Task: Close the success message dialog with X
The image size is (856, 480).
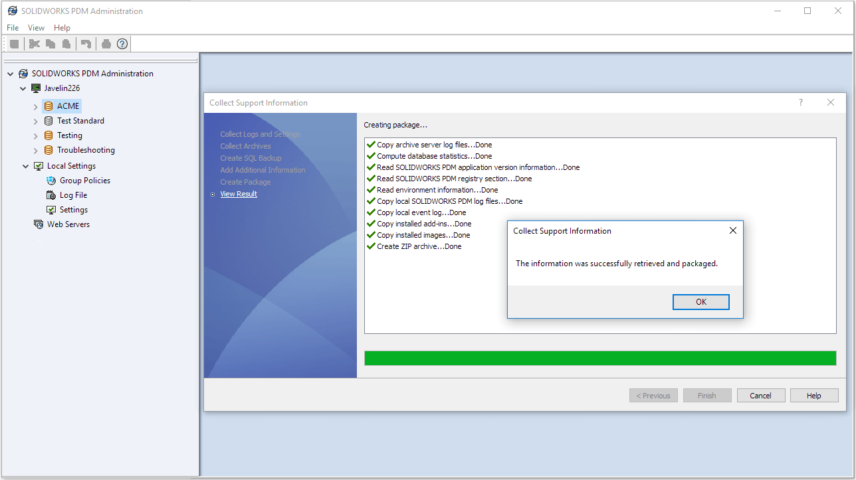Action: tap(733, 231)
